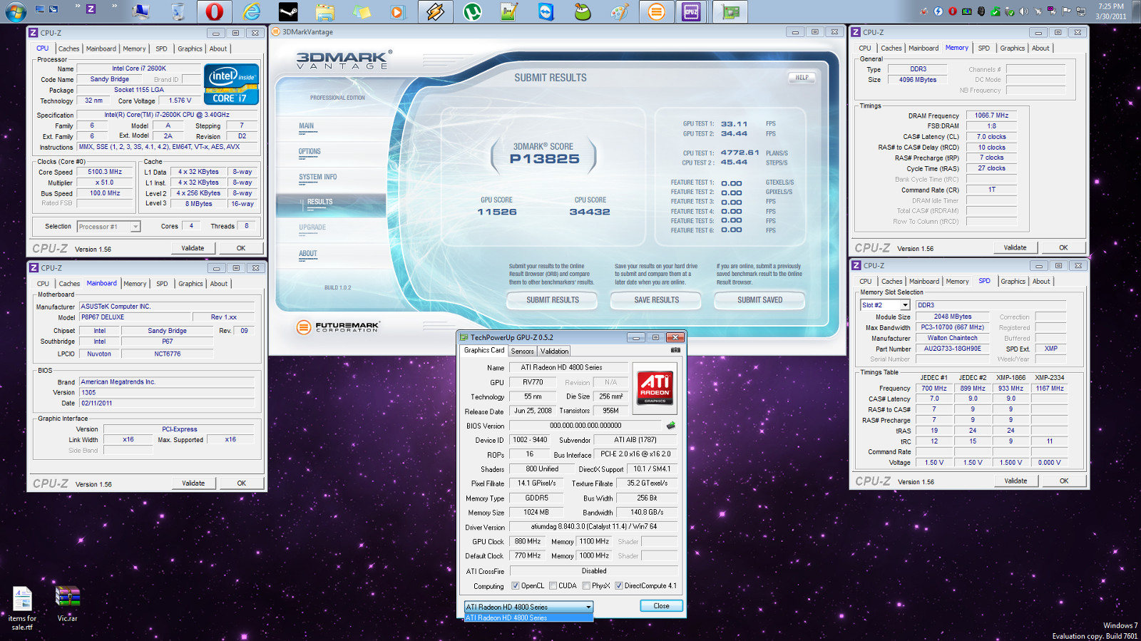Click the SAVE RESULTS button
1141x641 pixels.
tap(656, 300)
